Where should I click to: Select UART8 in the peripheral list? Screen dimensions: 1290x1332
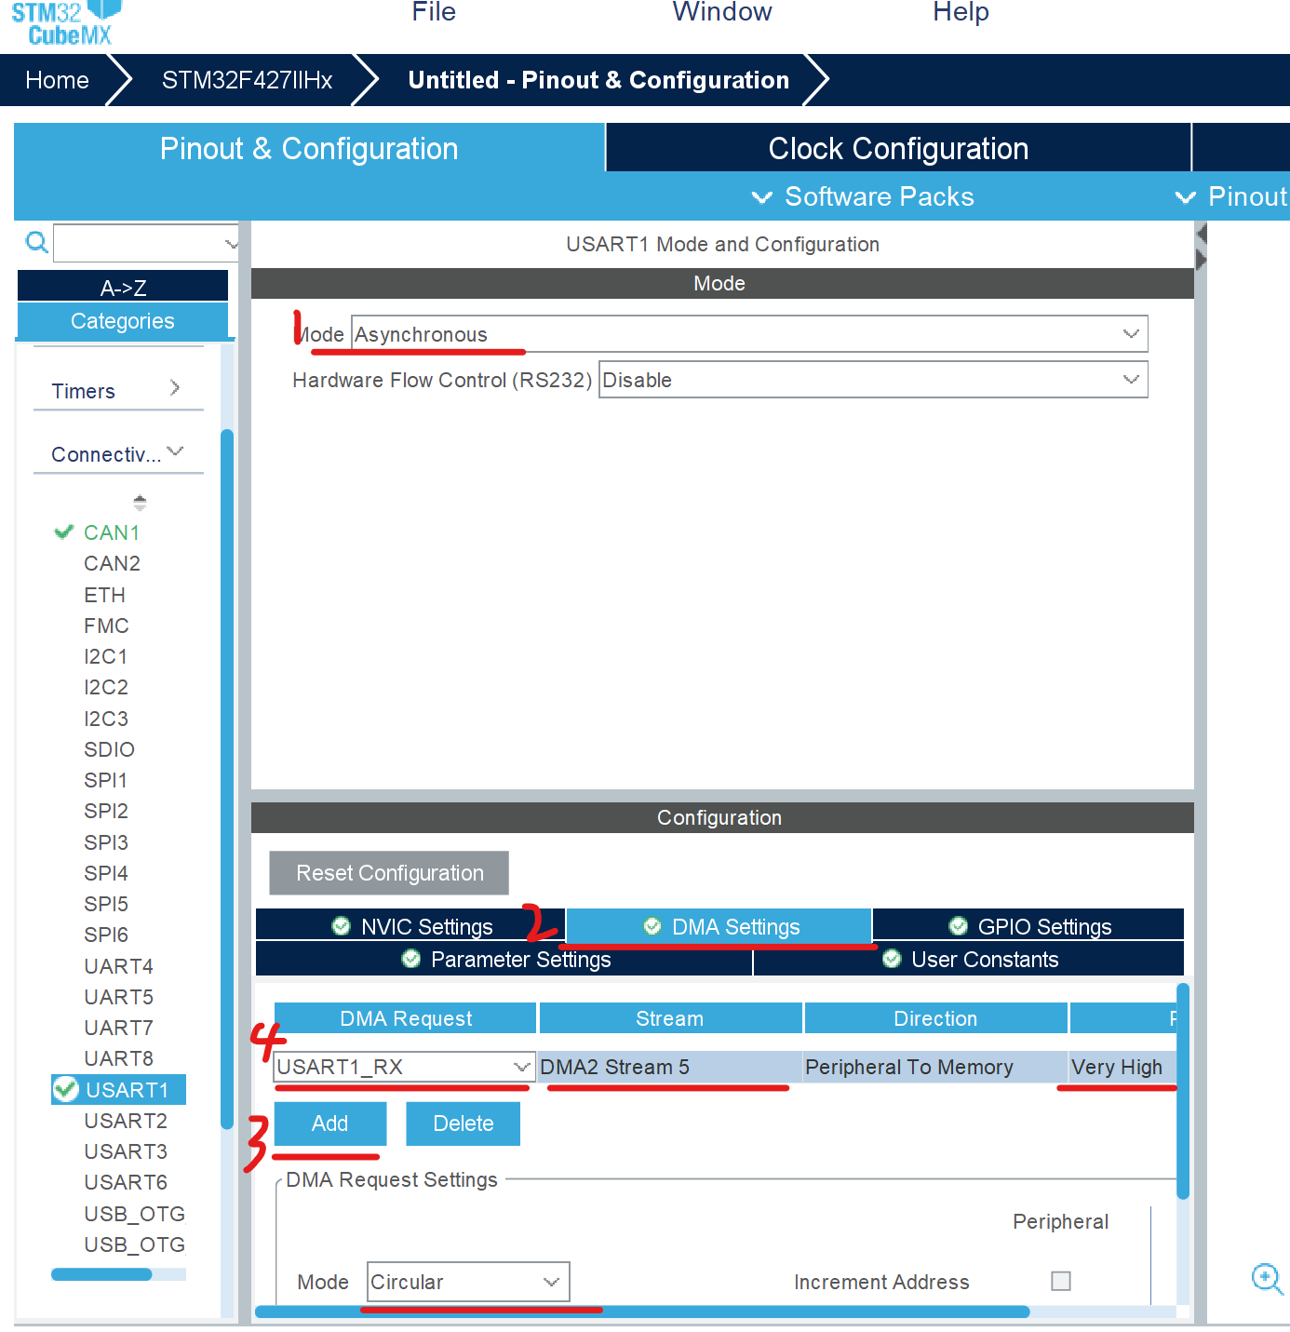click(118, 1058)
